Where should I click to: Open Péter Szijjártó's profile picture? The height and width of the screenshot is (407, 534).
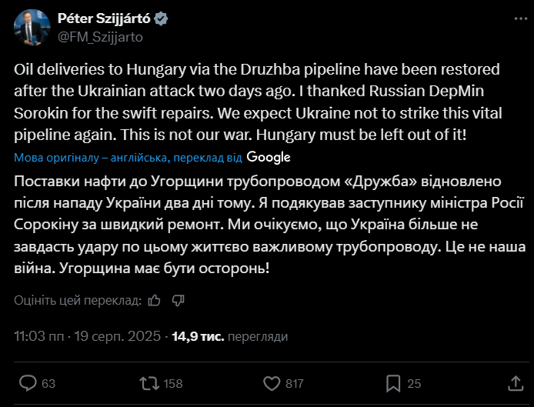(x=32, y=28)
